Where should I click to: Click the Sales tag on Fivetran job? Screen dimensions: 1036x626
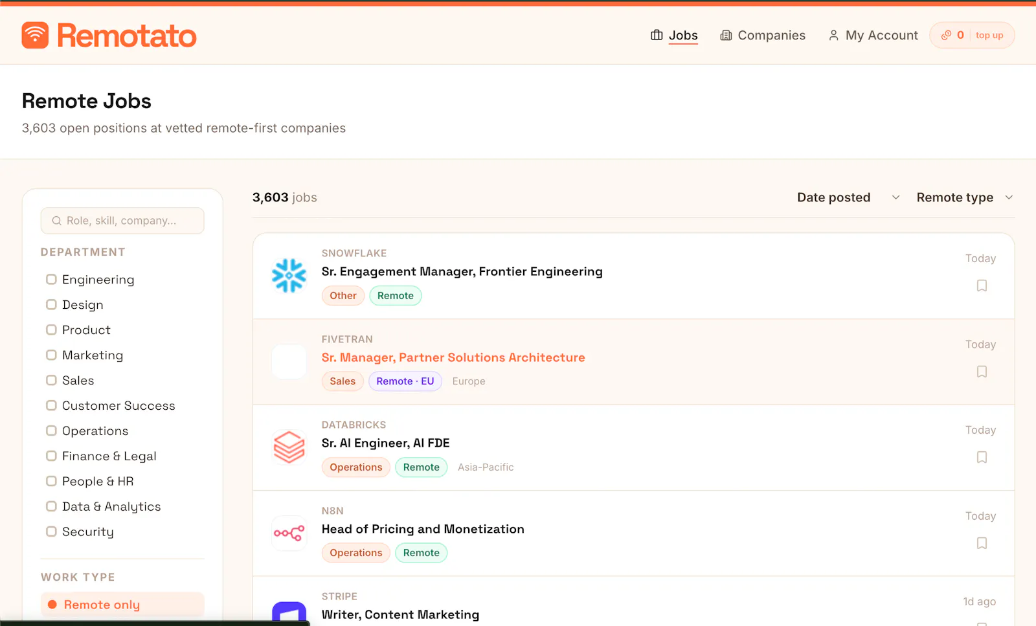(343, 381)
